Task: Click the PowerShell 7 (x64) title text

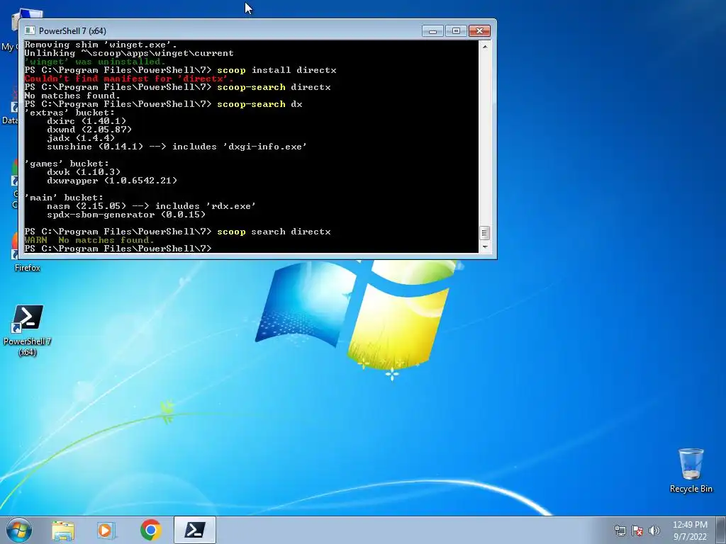Action: (x=72, y=31)
